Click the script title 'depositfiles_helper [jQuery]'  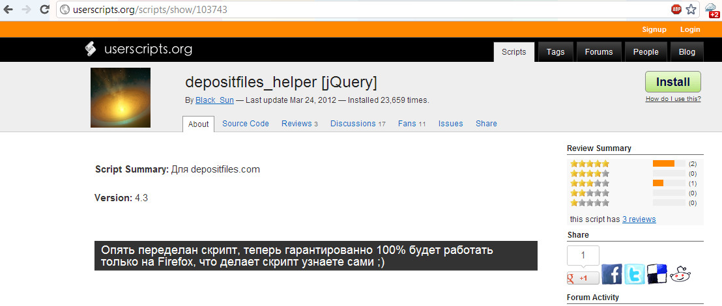click(x=281, y=83)
